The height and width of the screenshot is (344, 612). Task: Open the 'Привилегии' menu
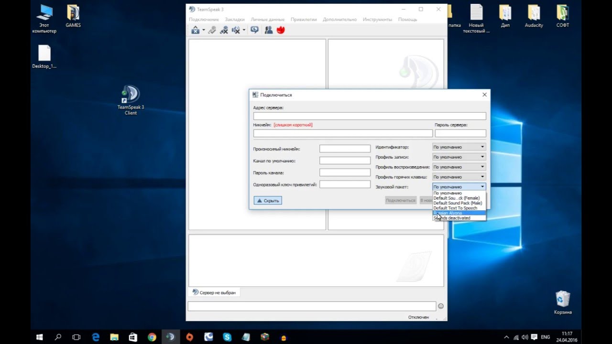coord(304,20)
